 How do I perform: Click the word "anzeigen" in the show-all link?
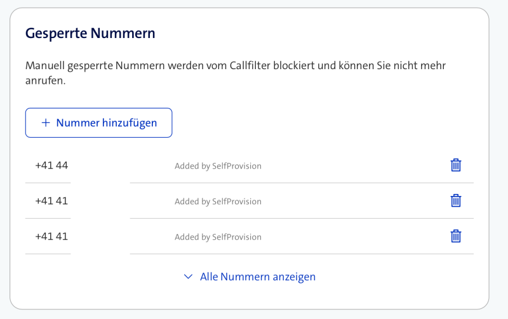point(294,277)
